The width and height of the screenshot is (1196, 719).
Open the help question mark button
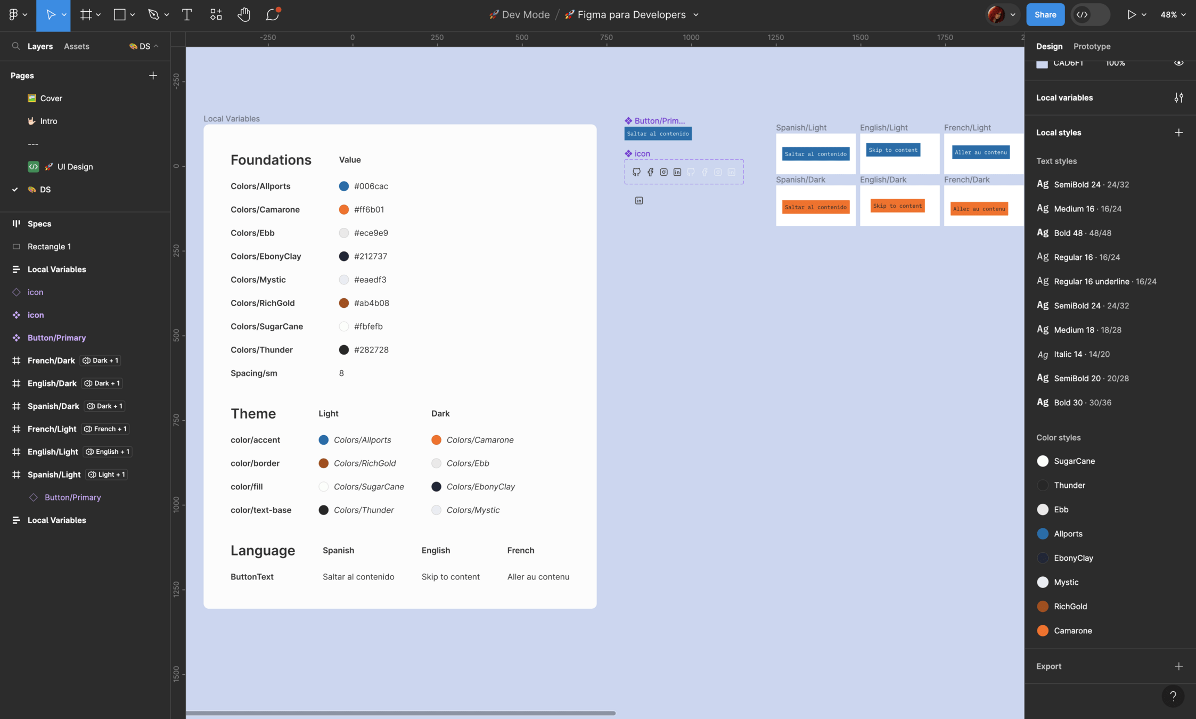1173,696
